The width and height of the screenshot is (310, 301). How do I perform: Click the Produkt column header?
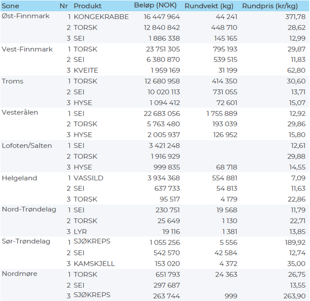point(87,6)
